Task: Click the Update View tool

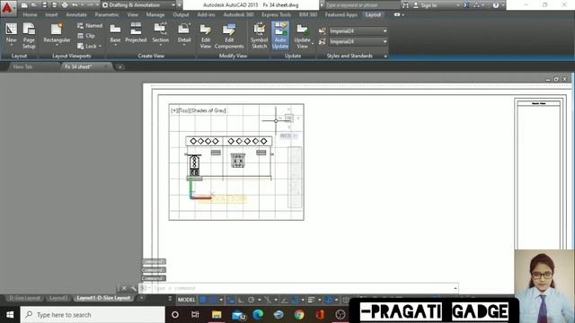Action: point(303,36)
